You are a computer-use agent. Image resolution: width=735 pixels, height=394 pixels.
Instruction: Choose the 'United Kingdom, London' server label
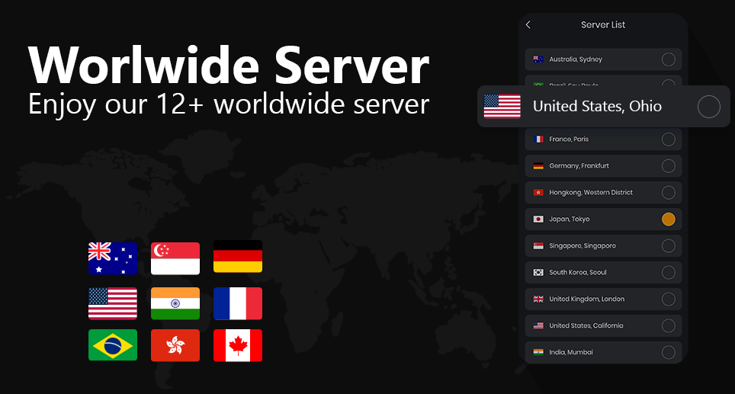coord(586,299)
